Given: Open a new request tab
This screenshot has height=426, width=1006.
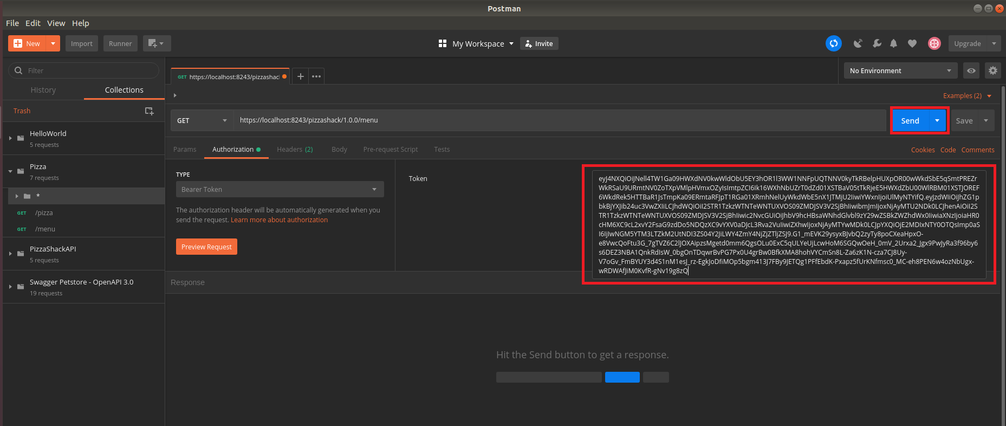Looking at the screenshot, I should (300, 76).
